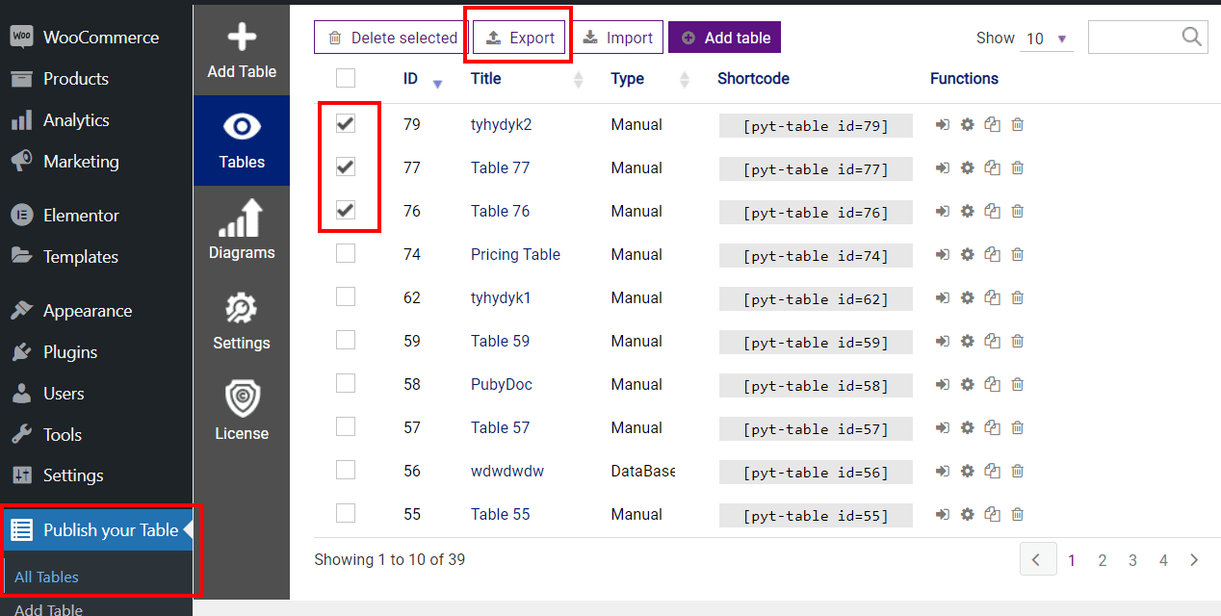Viewport: 1221px width, 616px height.
Task: Sort the table list by Title
Action: (485, 78)
